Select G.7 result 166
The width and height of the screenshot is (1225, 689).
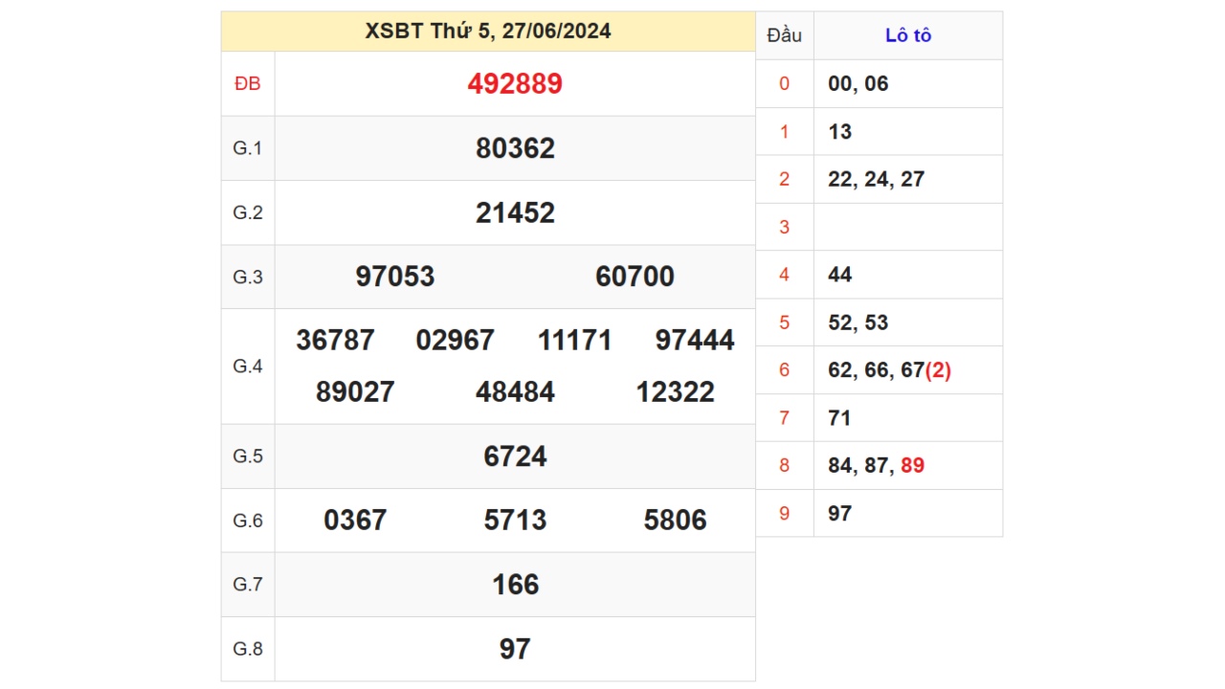click(x=515, y=585)
